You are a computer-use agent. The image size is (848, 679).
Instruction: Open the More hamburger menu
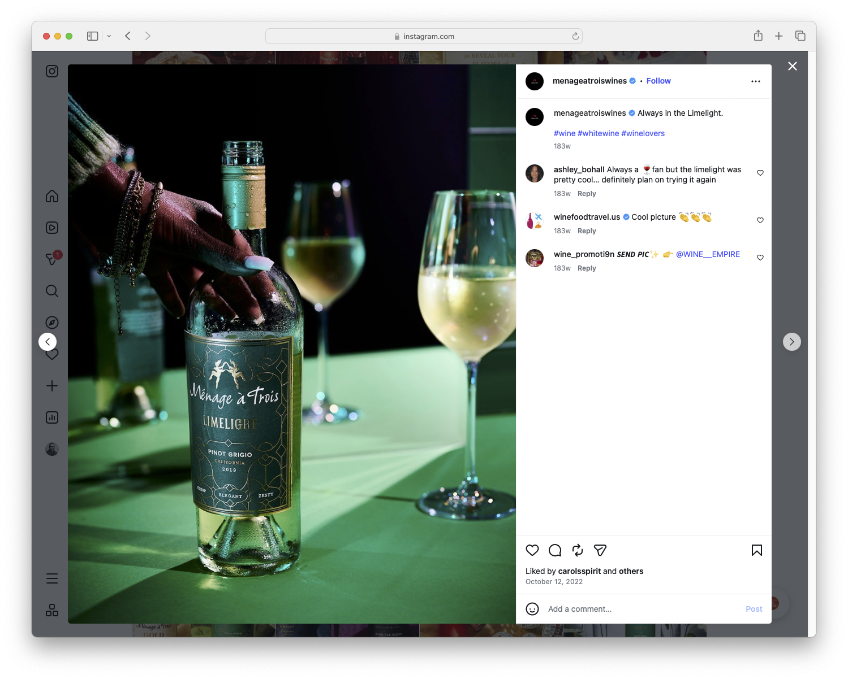click(51, 578)
